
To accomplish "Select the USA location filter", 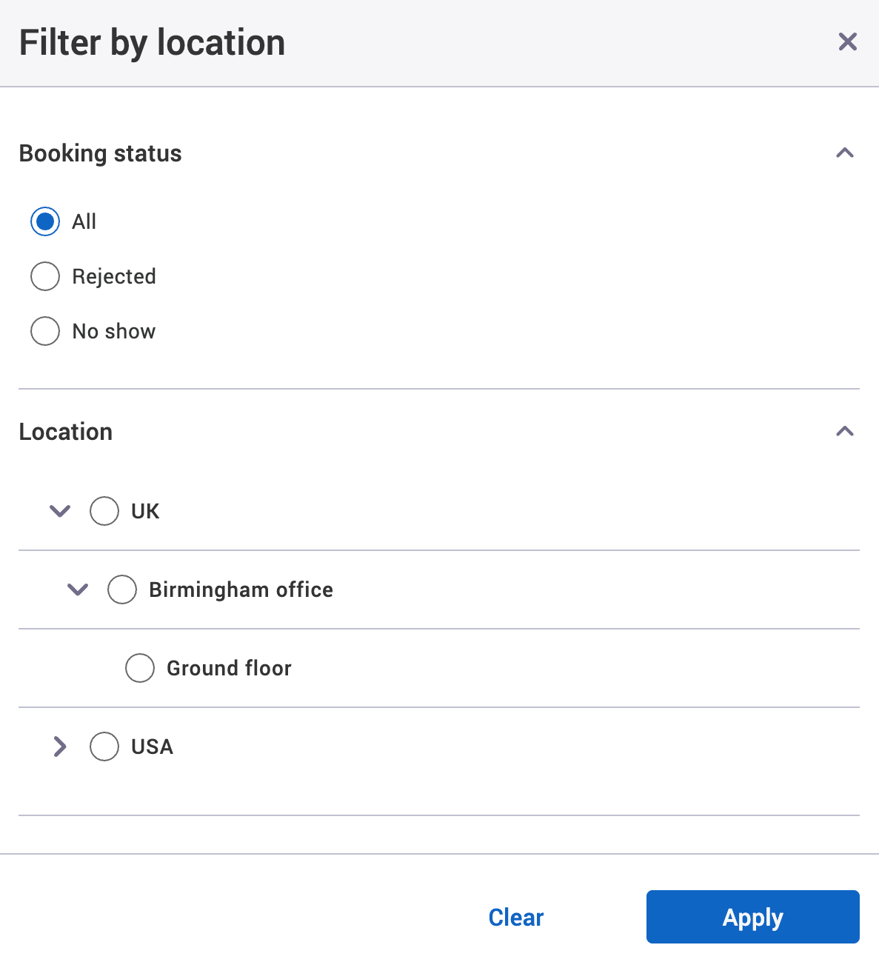I will [x=104, y=746].
